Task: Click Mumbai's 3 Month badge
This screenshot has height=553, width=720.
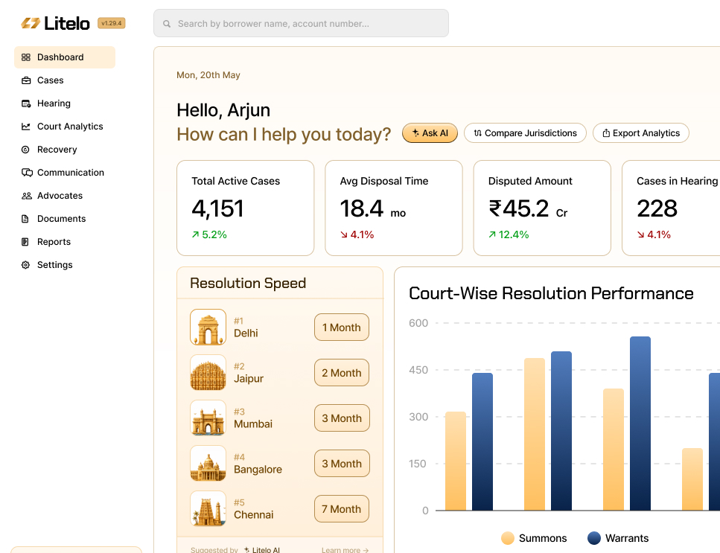Action: pyautogui.click(x=342, y=418)
